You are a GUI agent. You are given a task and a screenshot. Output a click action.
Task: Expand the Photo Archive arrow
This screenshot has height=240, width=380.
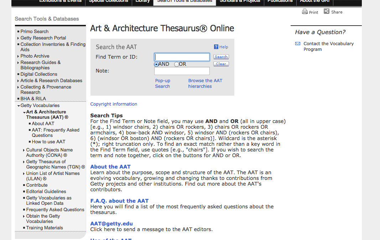(18, 56)
